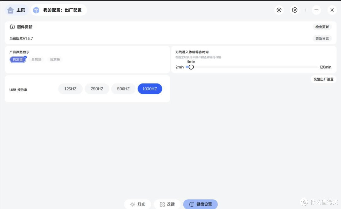Select 黑灰绿 product color

[x=36, y=59]
